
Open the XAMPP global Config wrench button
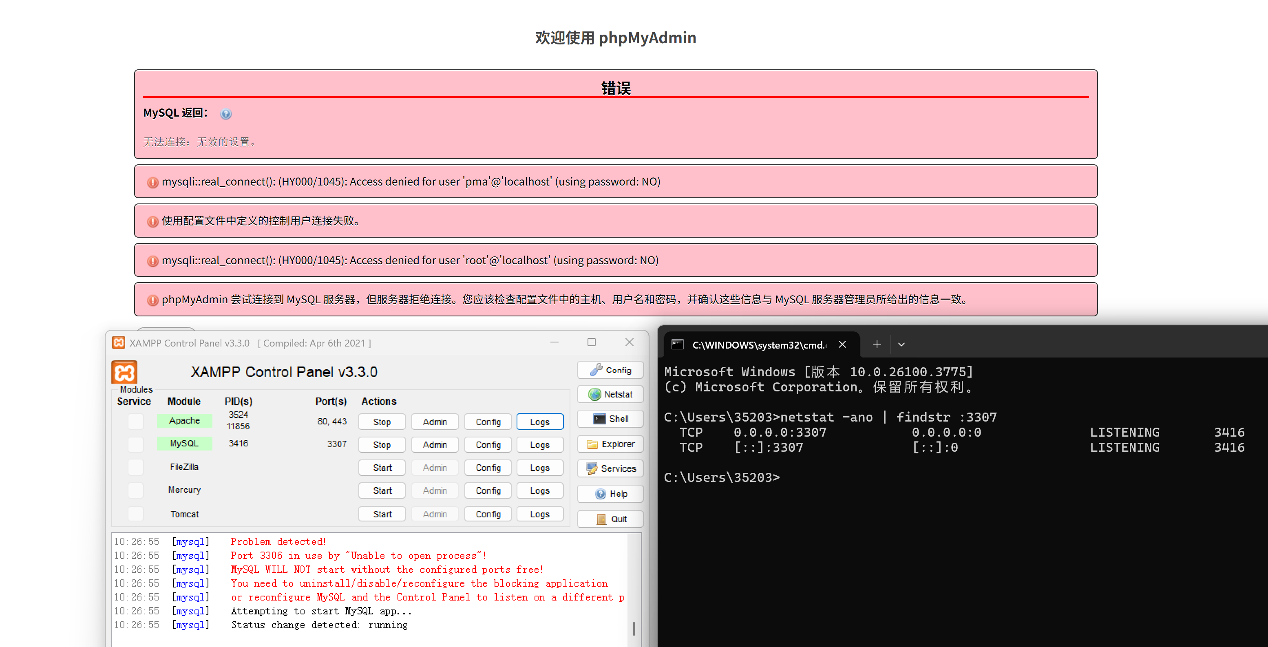coord(610,370)
